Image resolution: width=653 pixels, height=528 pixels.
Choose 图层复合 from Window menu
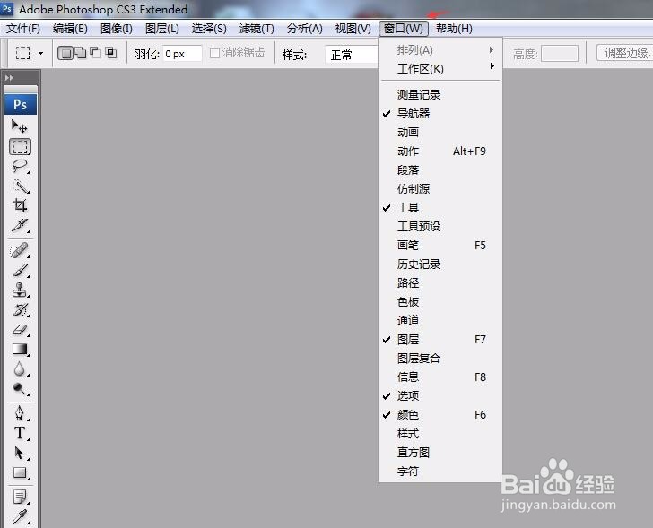click(440, 359)
